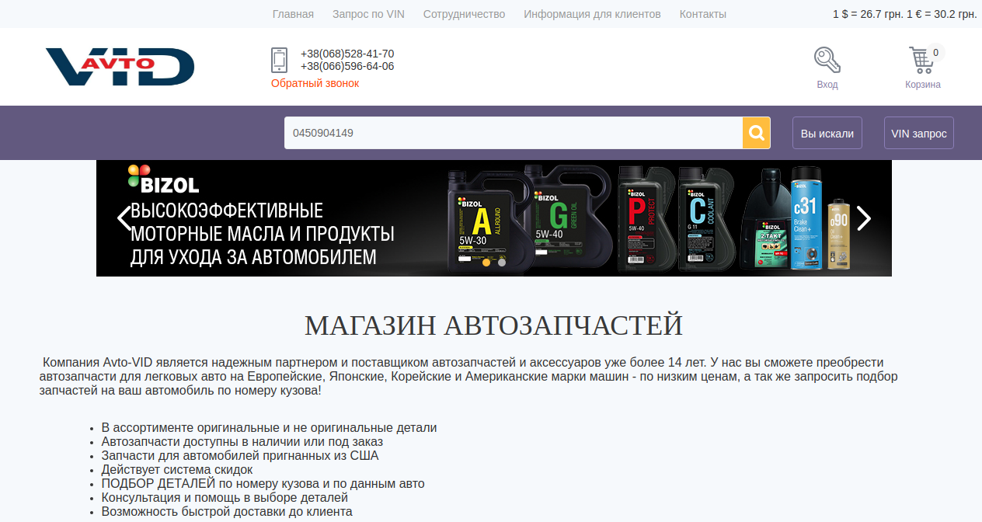Click bullet 'Консультация и помощь в выборе деталей'
The image size is (982, 522).
(225, 498)
